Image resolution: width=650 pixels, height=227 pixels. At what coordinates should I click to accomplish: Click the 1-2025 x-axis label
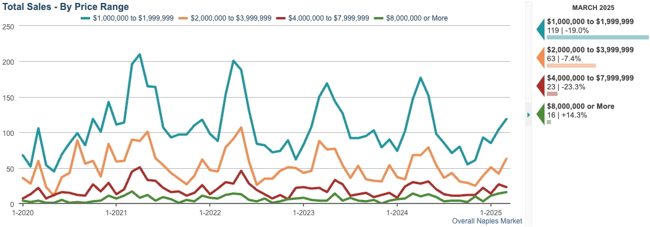pos(490,213)
